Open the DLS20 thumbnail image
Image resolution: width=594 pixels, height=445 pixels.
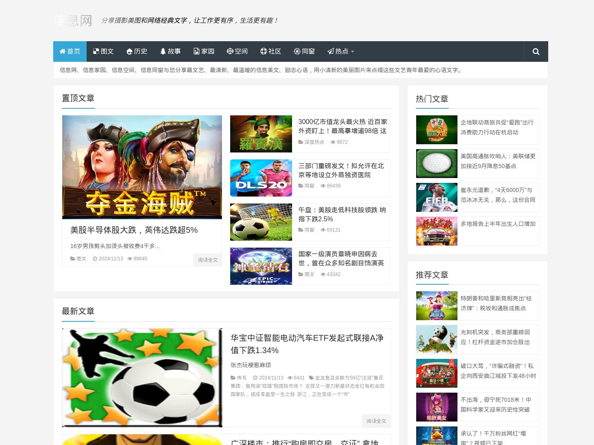pos(261,178)
